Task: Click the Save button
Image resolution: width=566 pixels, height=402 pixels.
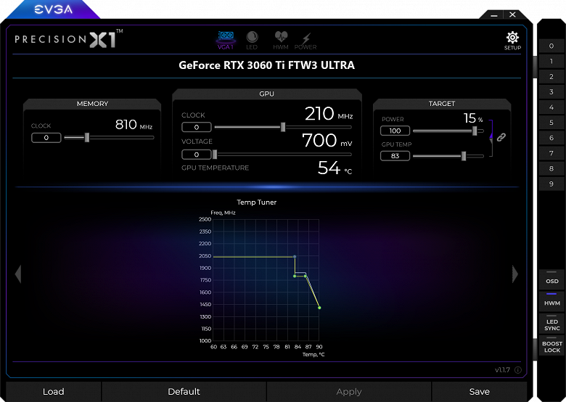Action: [x=480, y=392]
